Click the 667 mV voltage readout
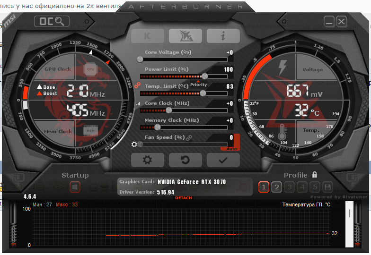 tap(305, 91)
